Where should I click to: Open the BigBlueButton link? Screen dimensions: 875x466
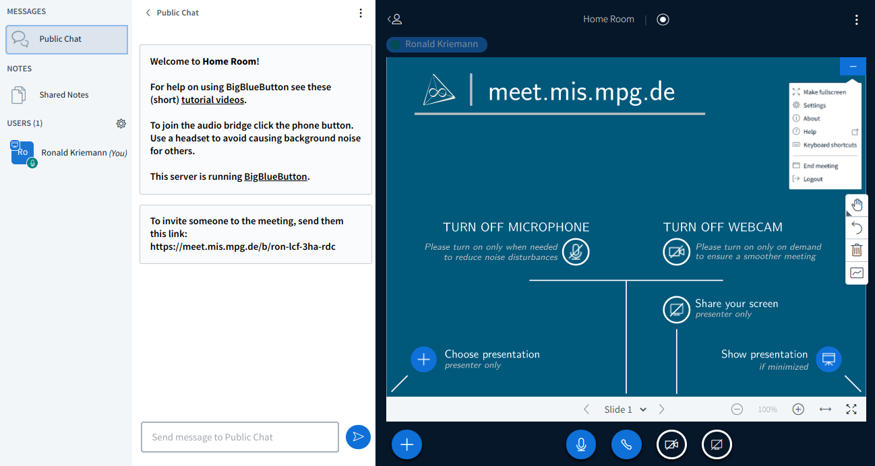276,176
